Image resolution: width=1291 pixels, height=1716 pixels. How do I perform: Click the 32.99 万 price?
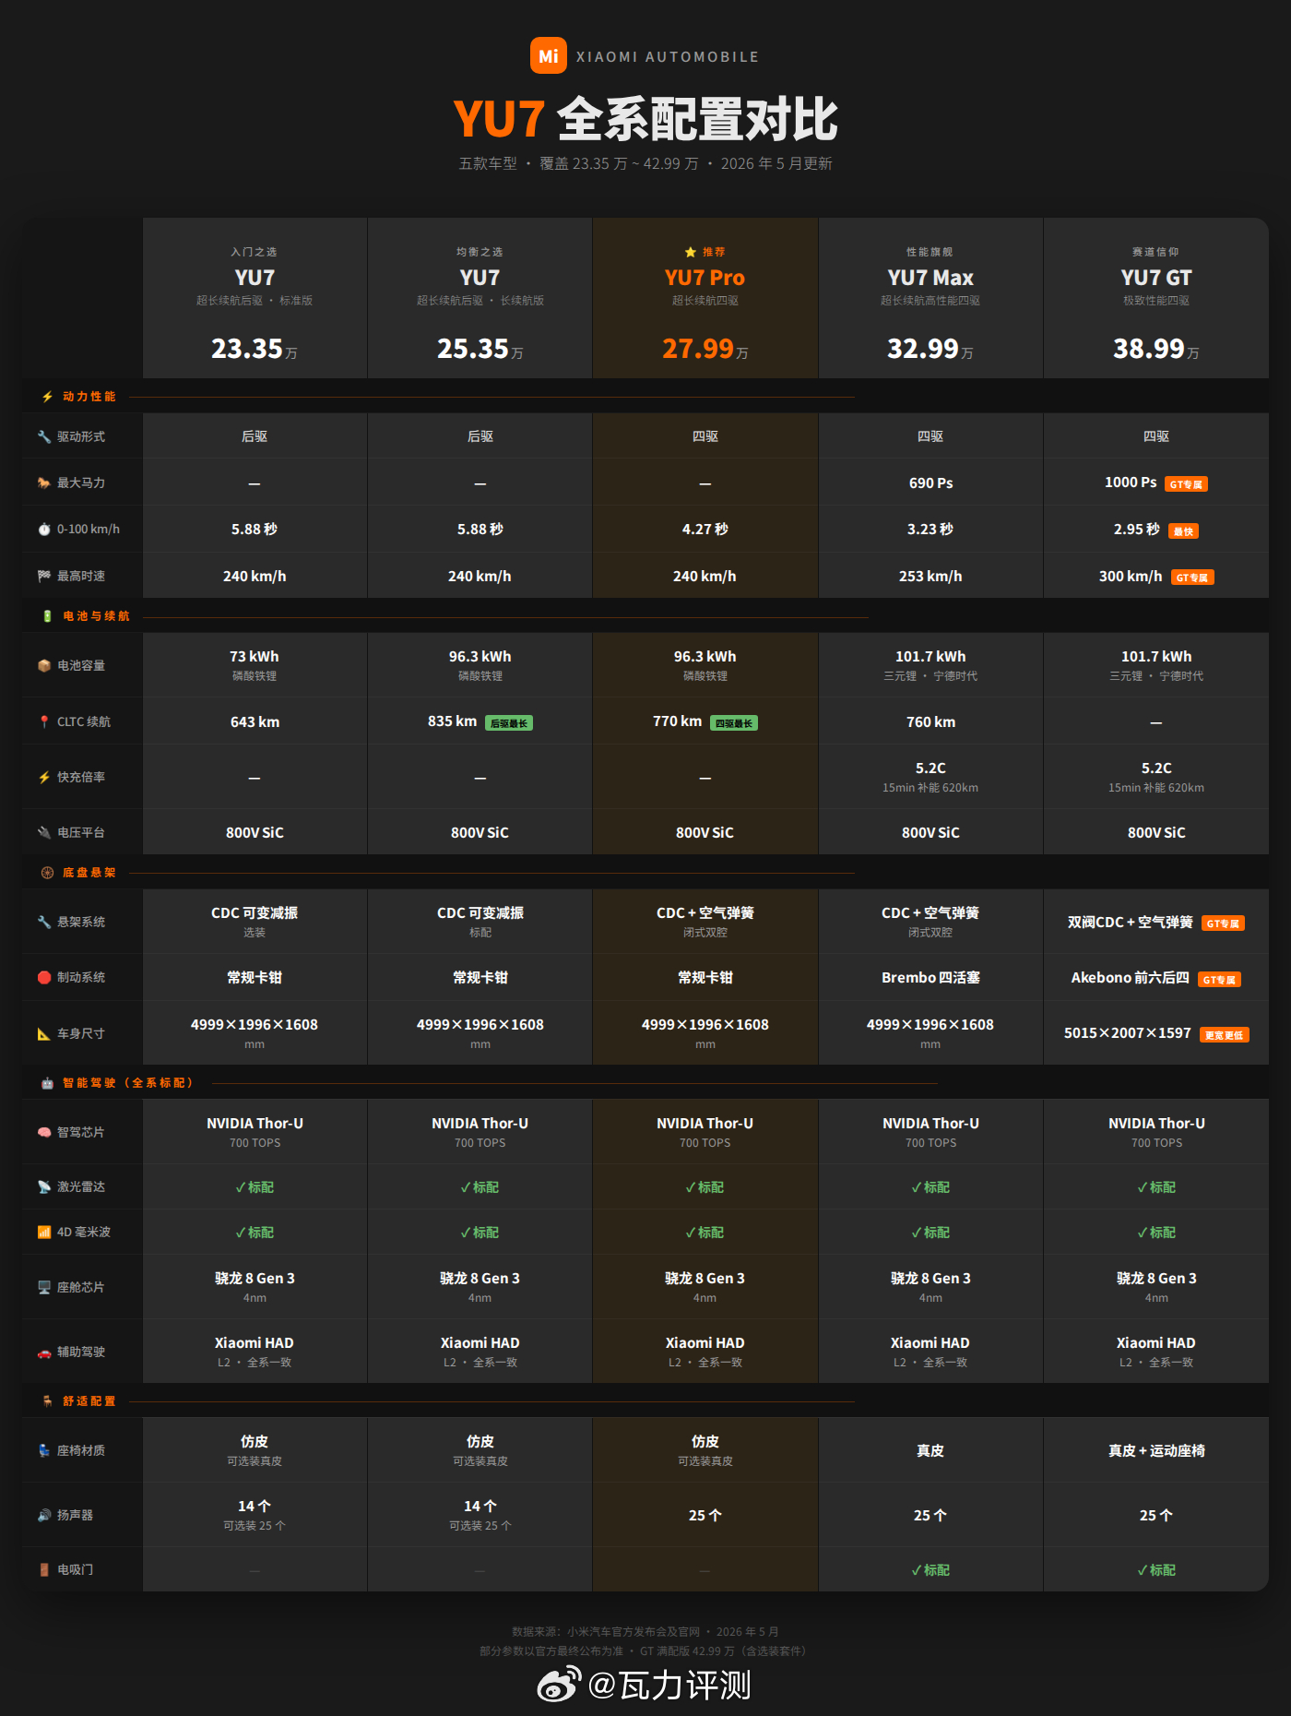tap(930, 349)
